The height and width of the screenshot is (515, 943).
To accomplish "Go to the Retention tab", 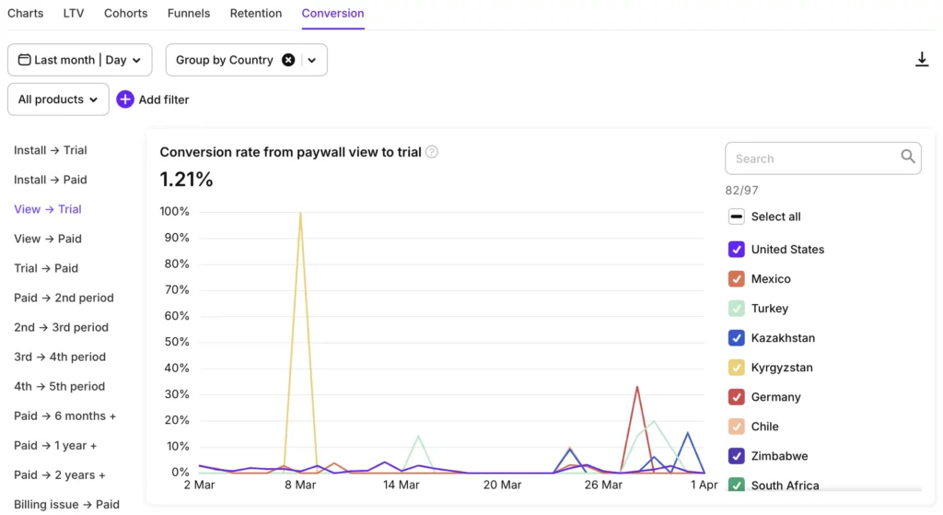I will (x=256, y=13).
